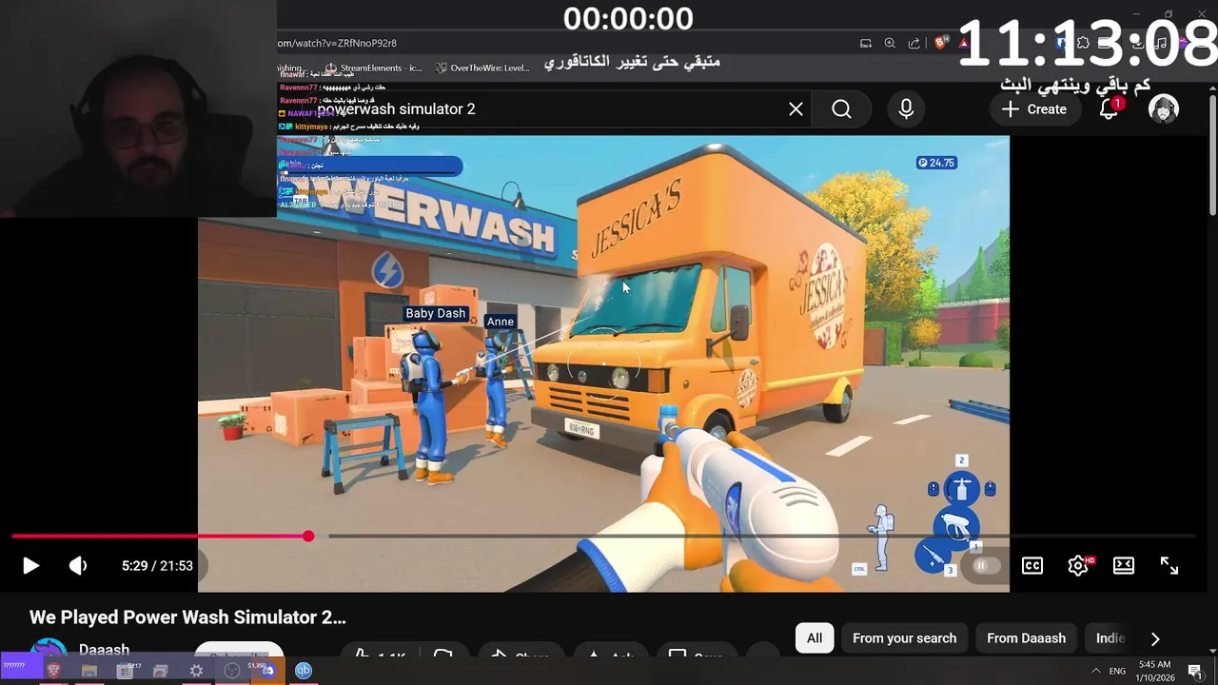
Task: Open the video settings gear
Action: [1078, 566]
